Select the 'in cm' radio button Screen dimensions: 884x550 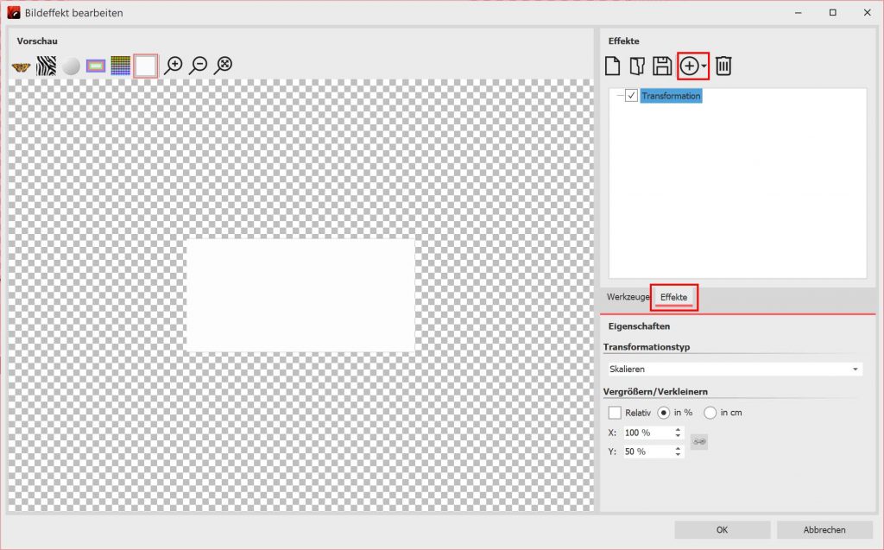click(x=710, y=413)
